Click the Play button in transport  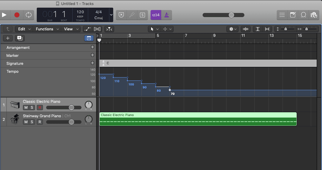point(4,15)
